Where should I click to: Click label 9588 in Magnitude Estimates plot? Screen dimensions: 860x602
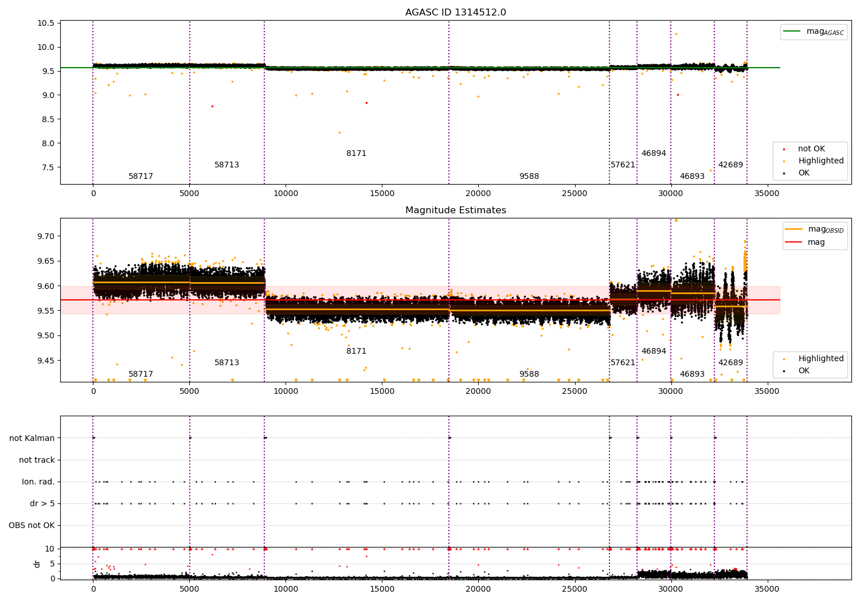coord(529,374)
